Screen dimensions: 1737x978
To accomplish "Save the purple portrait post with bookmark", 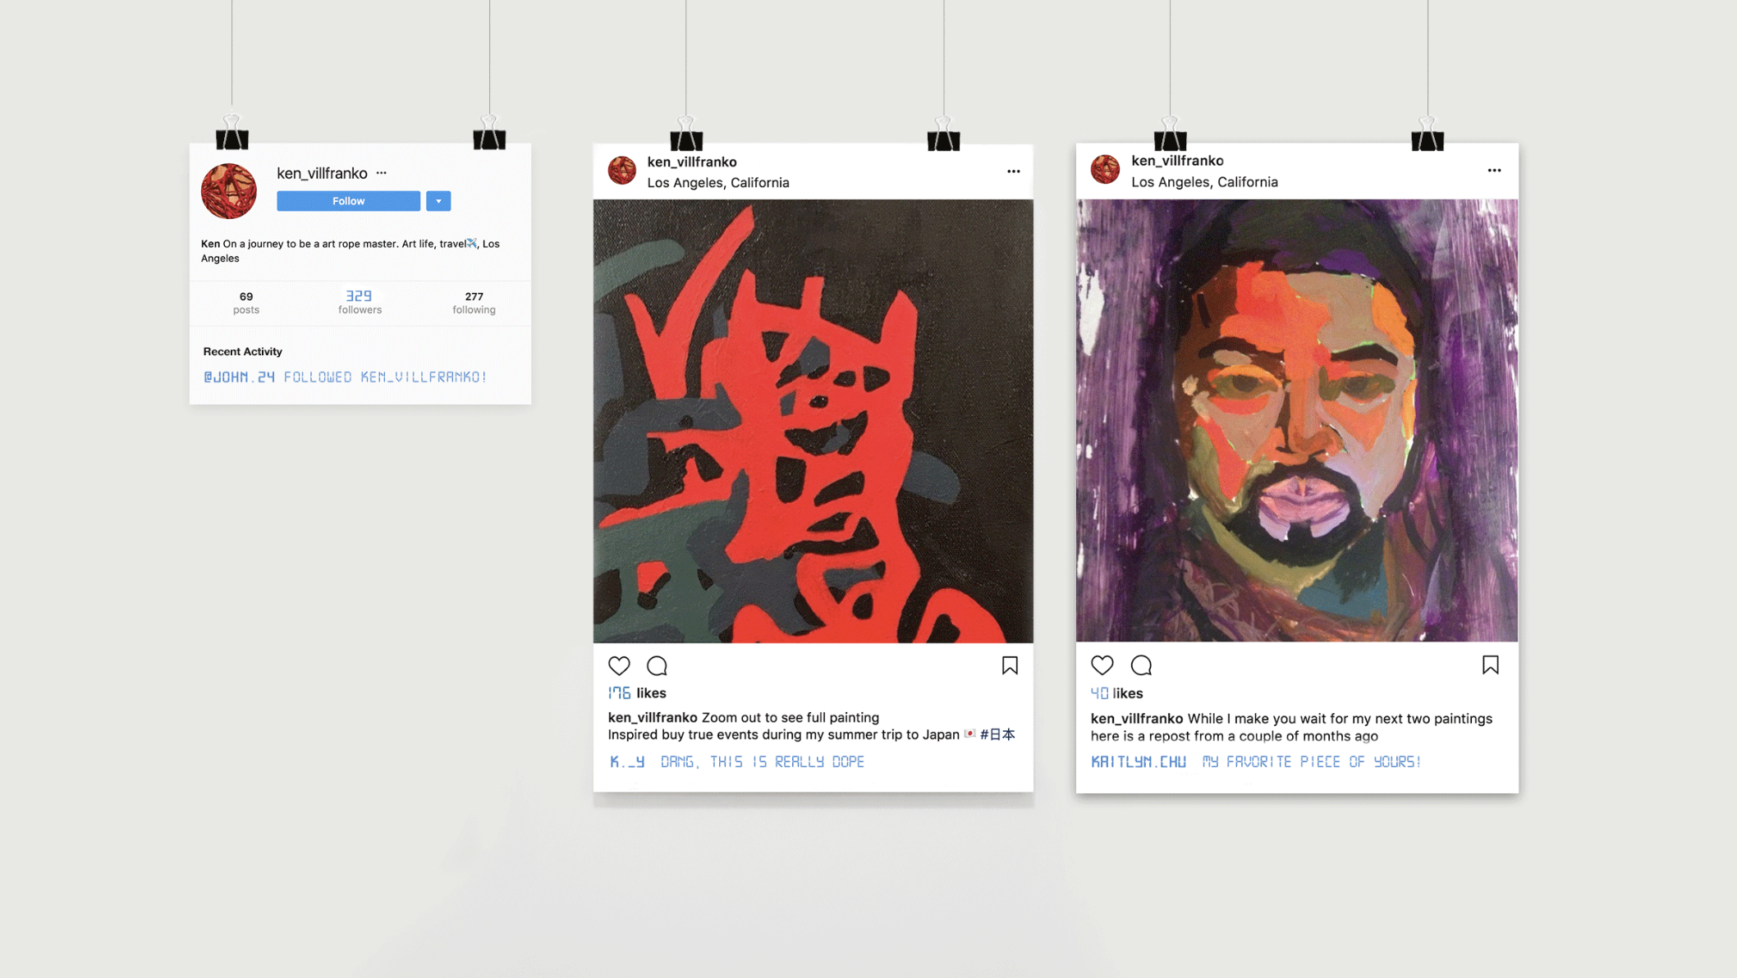I will (1491, 665).
